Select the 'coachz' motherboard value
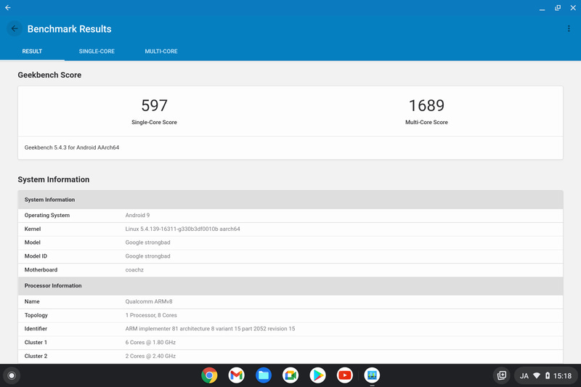581x387 pixels. point(134,269)
